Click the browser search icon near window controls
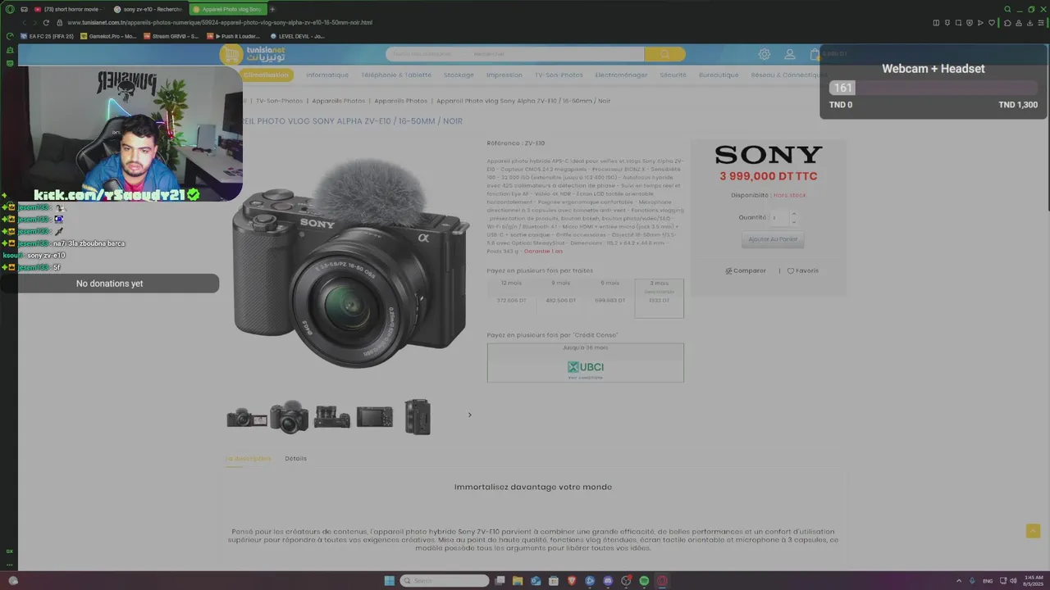 tap(1008, 9)
